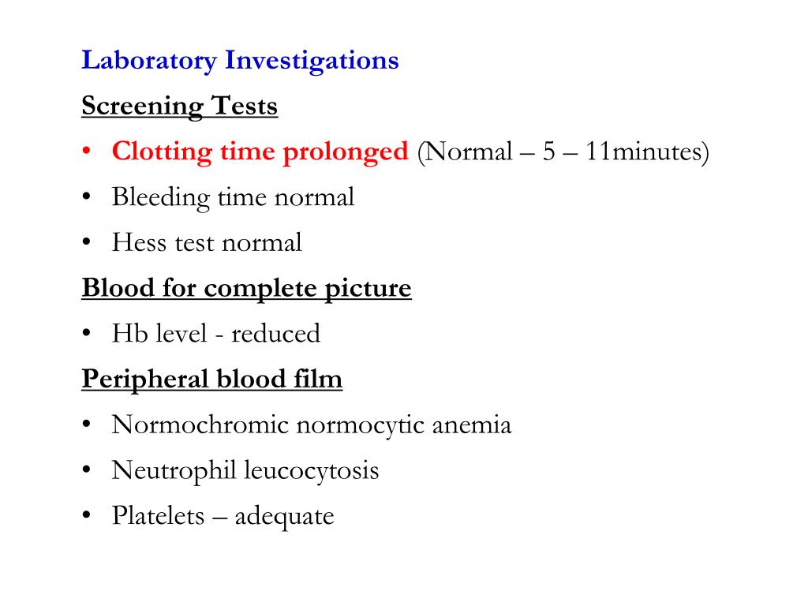
Task: Select the Bleeding time normal line
Action: pos(233,198)
